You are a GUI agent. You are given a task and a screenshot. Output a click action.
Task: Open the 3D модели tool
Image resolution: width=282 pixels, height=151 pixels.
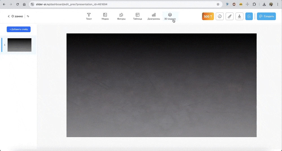coord(170,16)
